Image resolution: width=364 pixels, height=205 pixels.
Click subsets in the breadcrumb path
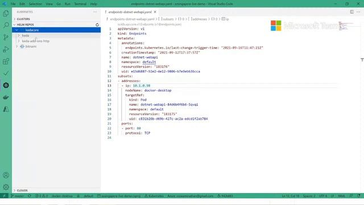pos(168,19)
